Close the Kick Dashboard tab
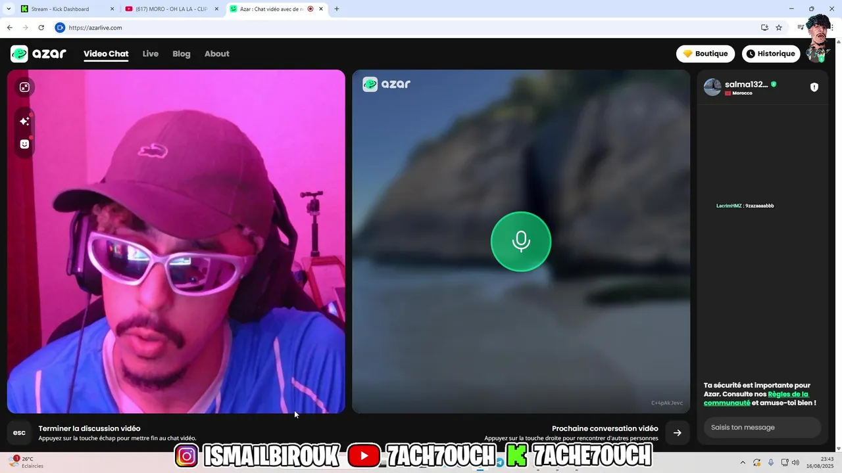842x473 pixels. pos(112,9)
